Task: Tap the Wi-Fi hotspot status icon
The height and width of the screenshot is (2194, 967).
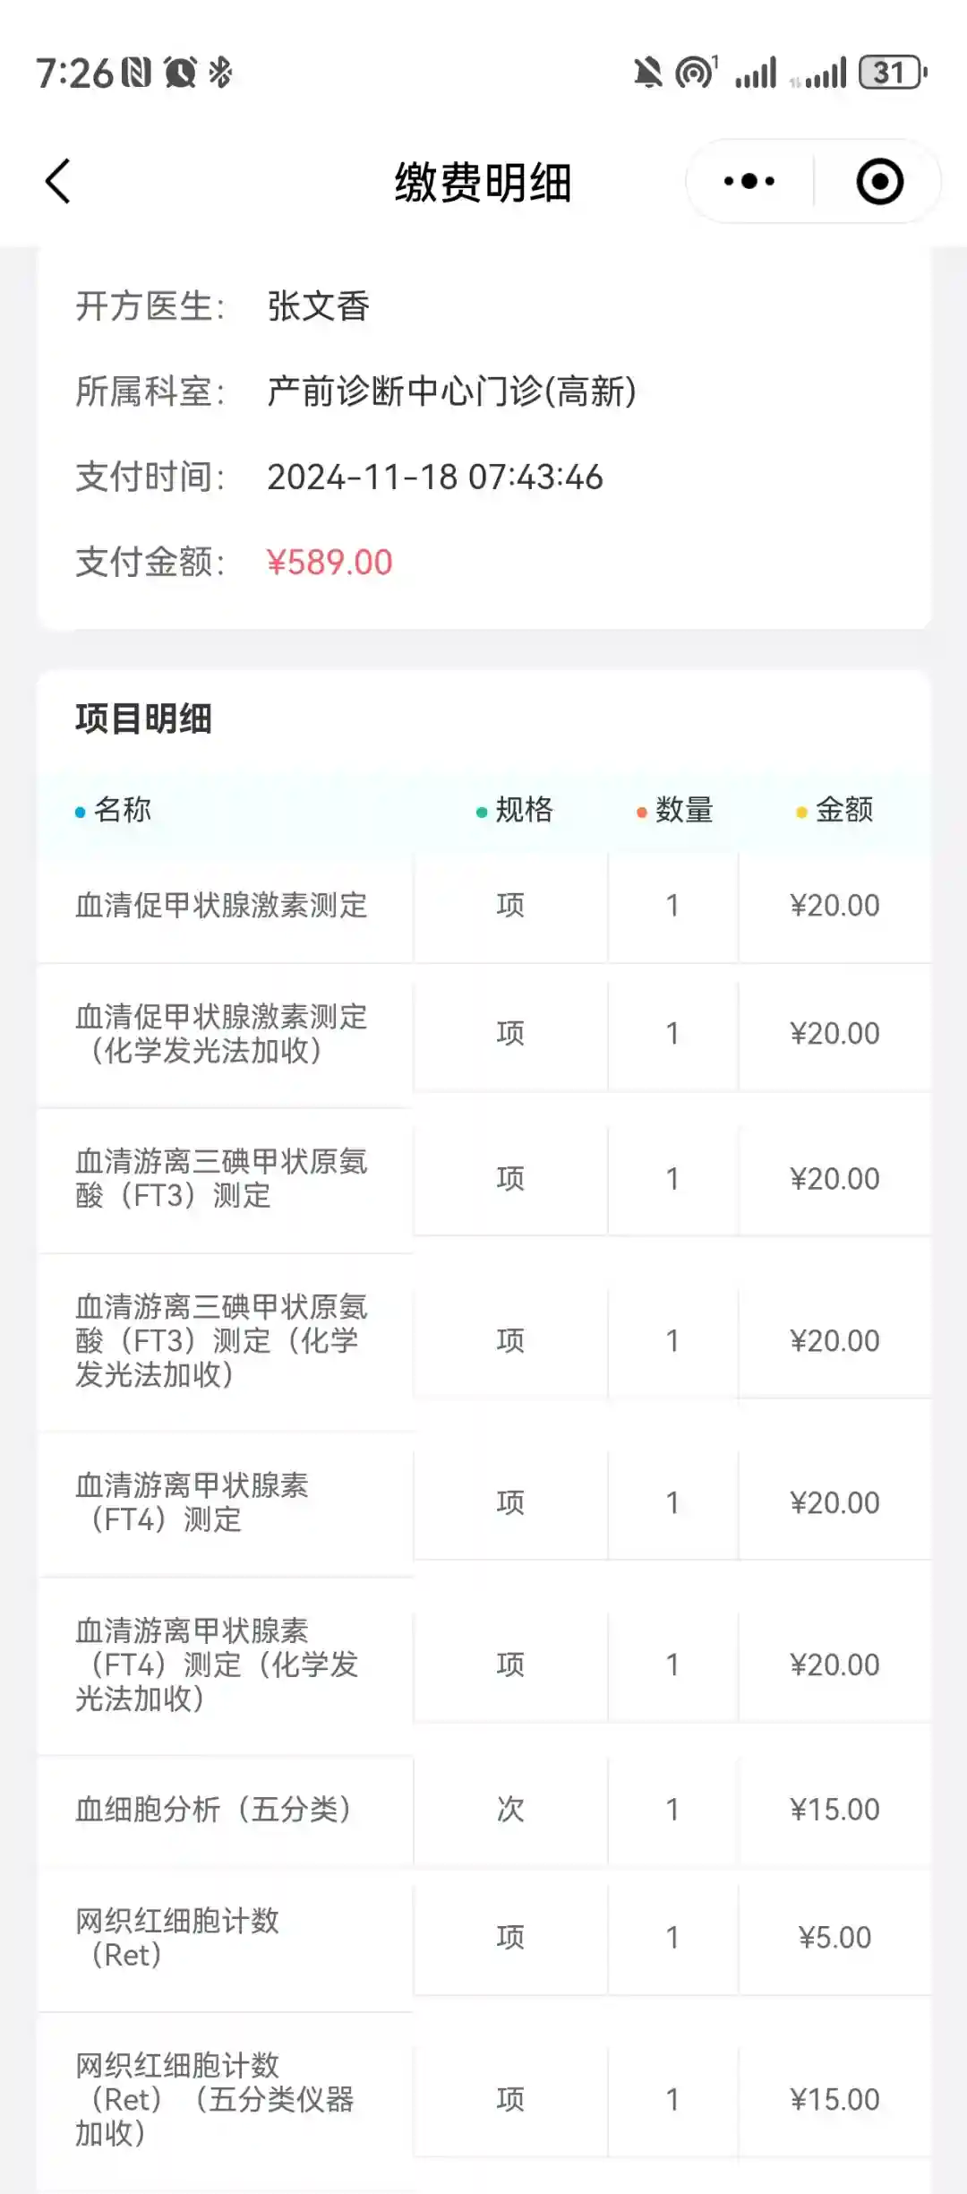Action: click(696, 73)
